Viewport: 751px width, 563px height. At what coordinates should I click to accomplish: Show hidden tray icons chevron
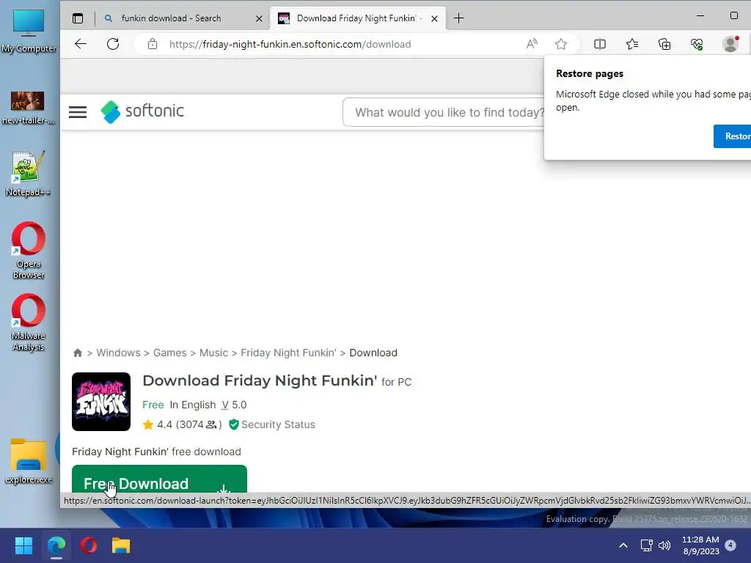coord(623,545)
